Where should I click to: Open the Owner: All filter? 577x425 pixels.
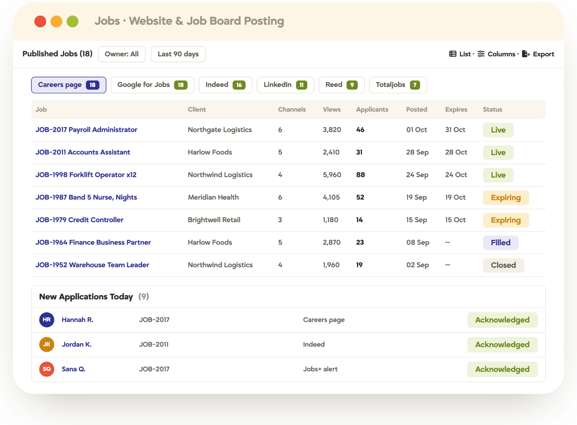coord(122,54)
